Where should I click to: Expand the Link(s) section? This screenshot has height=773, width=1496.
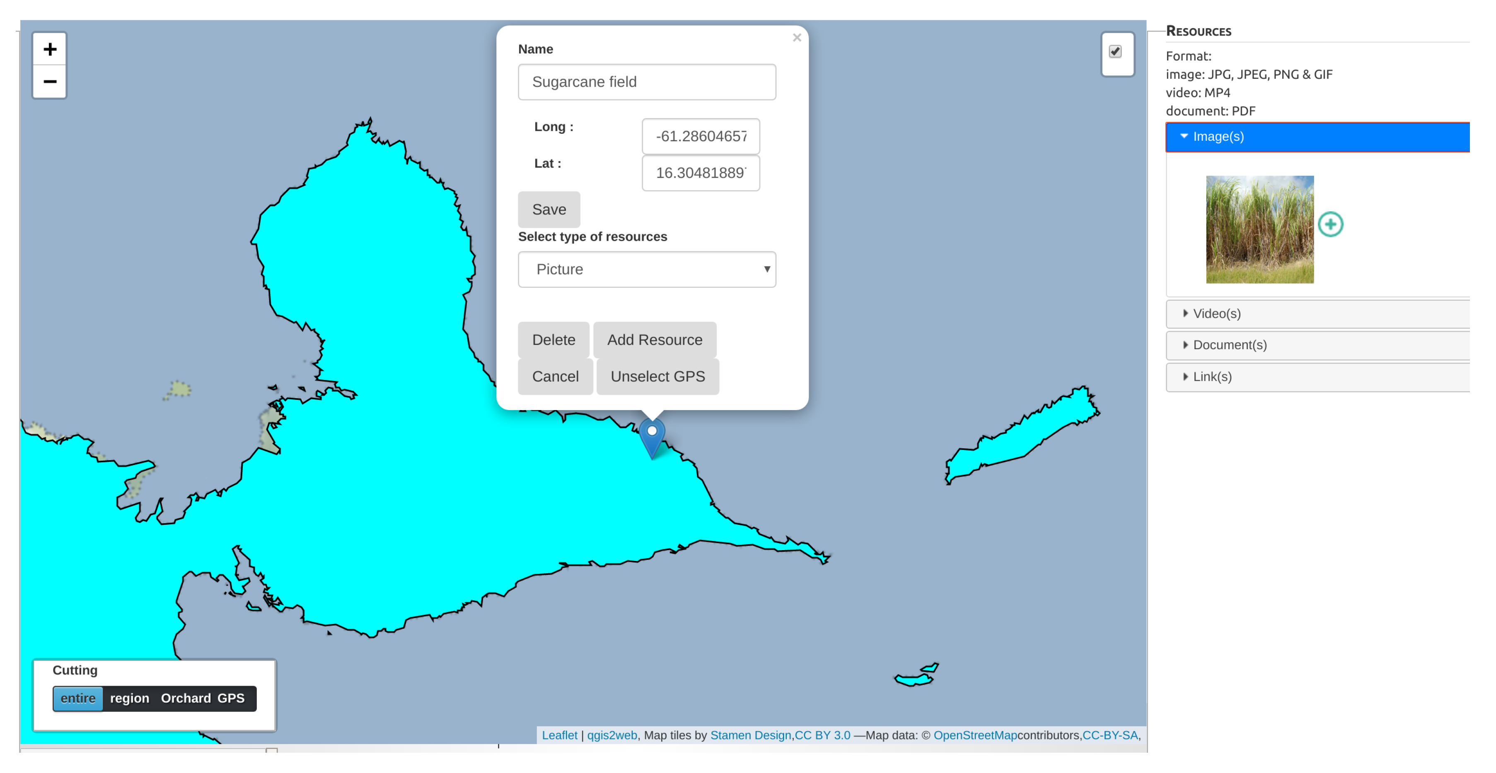pos(1317,377)
